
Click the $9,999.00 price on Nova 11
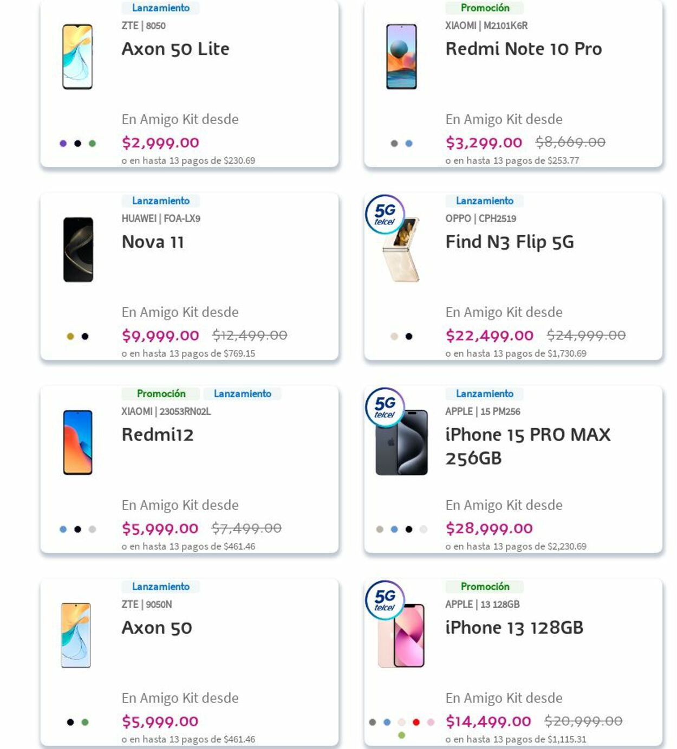160,336
